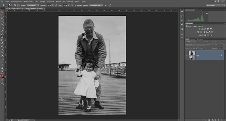Open the File menu
The height and width of the screenshot is (121, 226).
click(x=7, y=2)
